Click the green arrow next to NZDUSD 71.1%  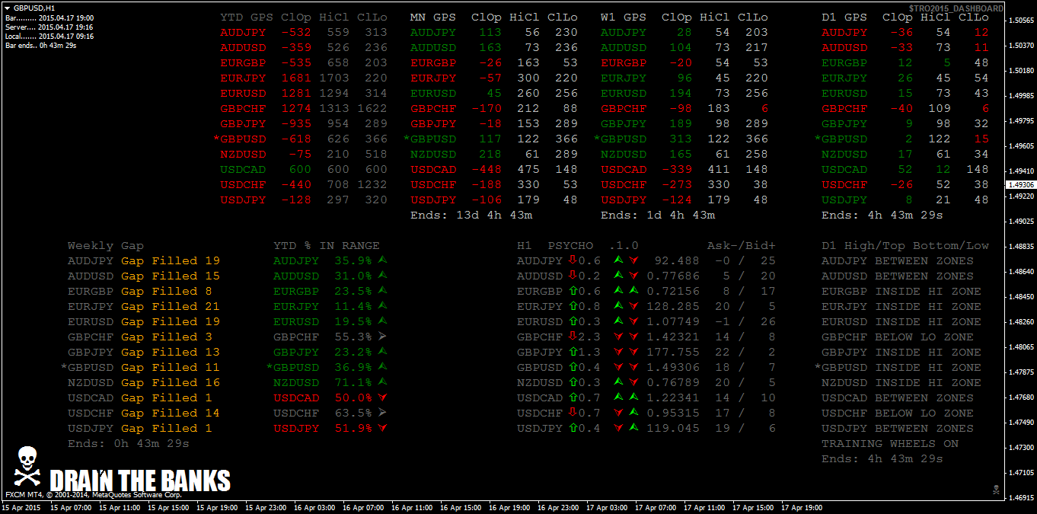point(383,382)
